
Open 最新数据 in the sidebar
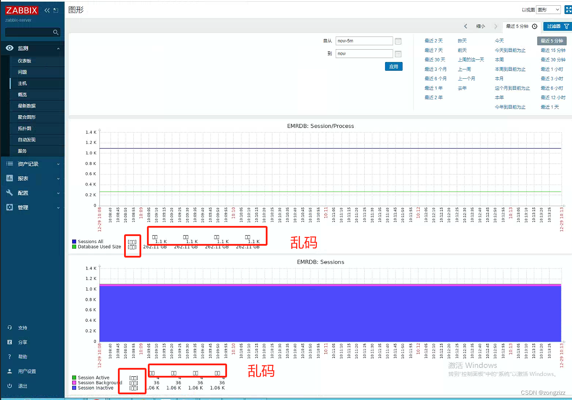coord(27,106)
